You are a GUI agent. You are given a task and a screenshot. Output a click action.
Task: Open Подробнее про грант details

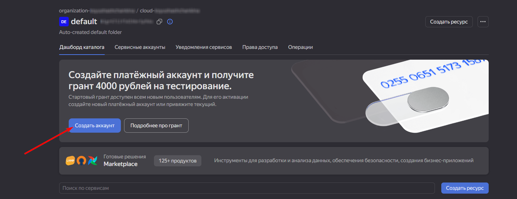tap(156, 125)
